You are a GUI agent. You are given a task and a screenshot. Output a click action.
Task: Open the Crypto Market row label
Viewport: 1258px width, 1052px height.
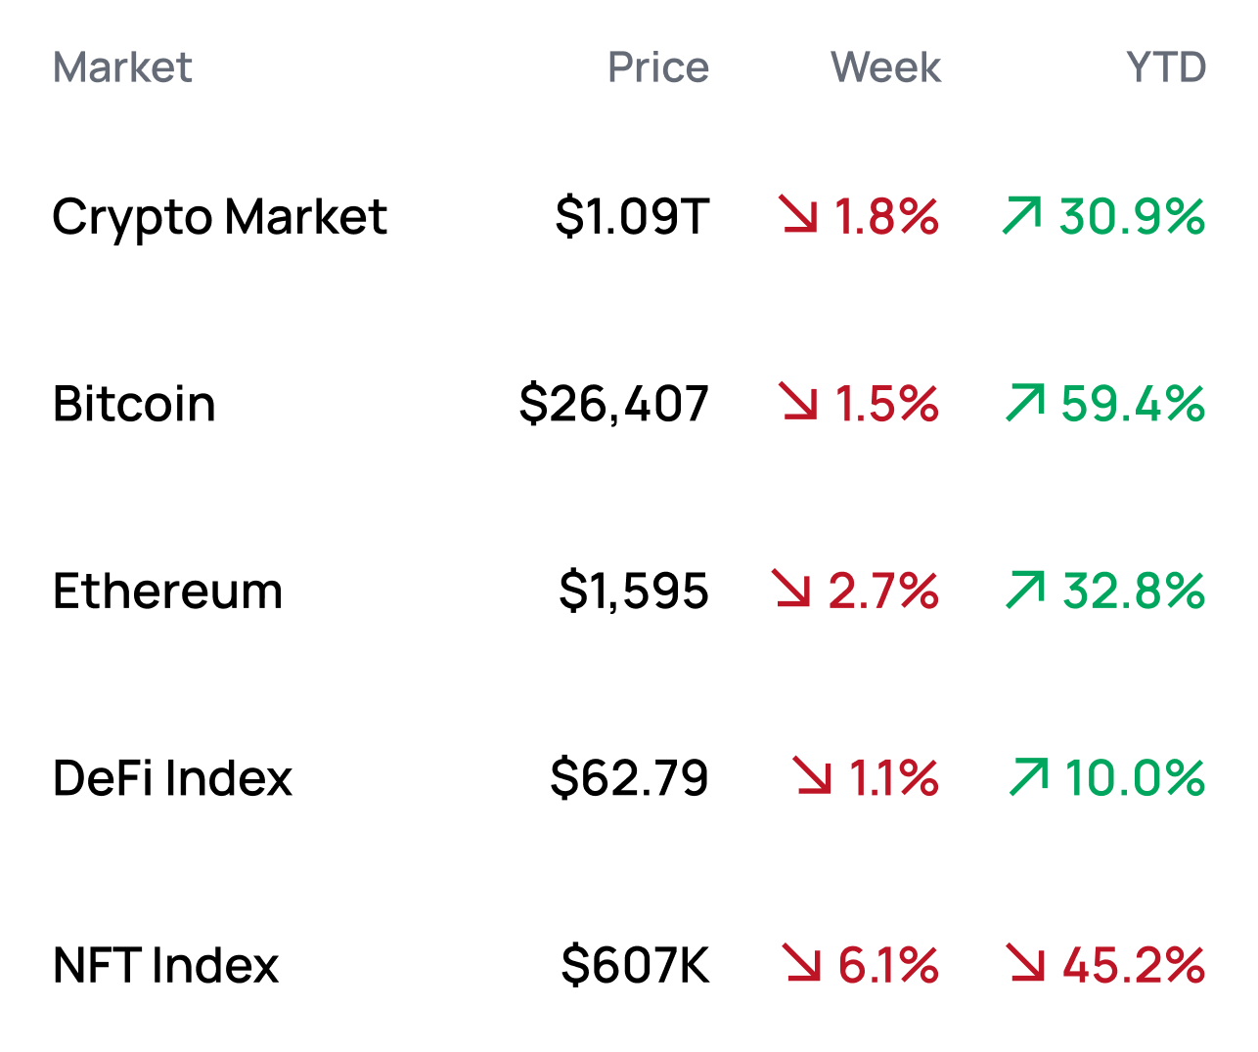[x=219, y=217]
